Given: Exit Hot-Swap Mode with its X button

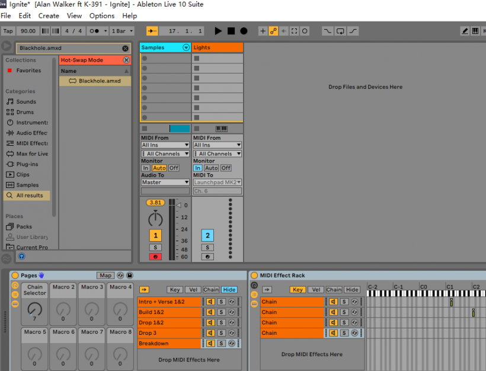Looking at the screenshot, I should pyautogui.click(x=126, y=60).
